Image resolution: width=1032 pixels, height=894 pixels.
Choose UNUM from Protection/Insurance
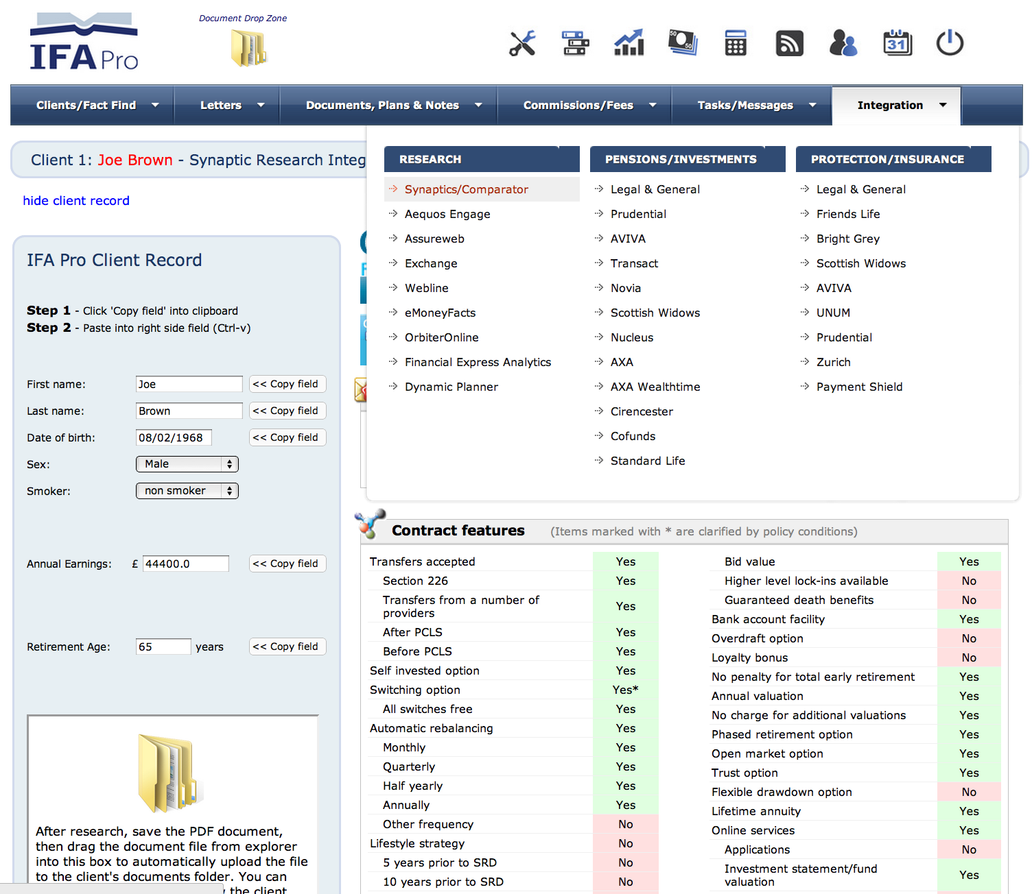click(x=833, y=313)
